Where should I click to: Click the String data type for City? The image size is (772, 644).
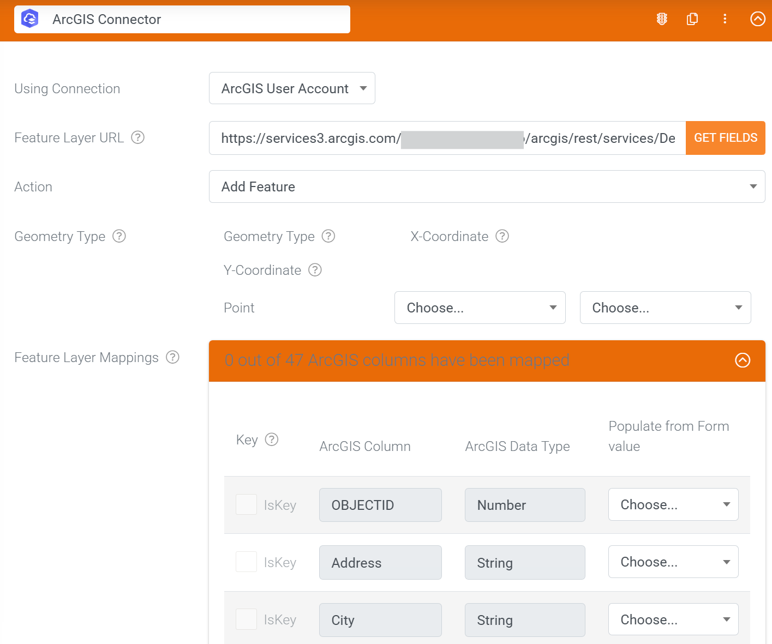pos(525,620)
